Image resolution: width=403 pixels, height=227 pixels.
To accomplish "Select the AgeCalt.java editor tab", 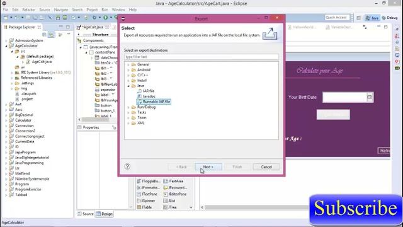I will point(93,27).
